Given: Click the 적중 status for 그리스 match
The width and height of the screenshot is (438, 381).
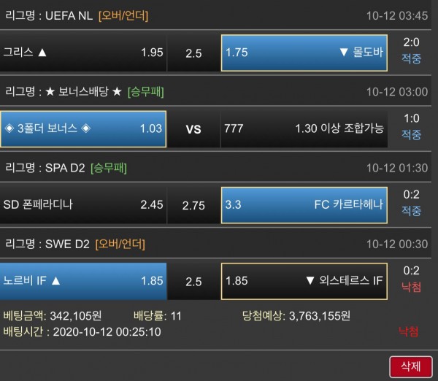Looking at the screenshot, I should pyautogui.click(x=412, y=59).
